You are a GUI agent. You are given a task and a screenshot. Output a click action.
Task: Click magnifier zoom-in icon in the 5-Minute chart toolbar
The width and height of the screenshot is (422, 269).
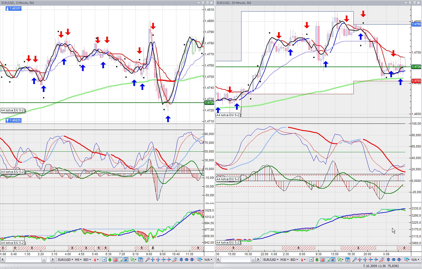pyautogui.click(x=147, y=260)
